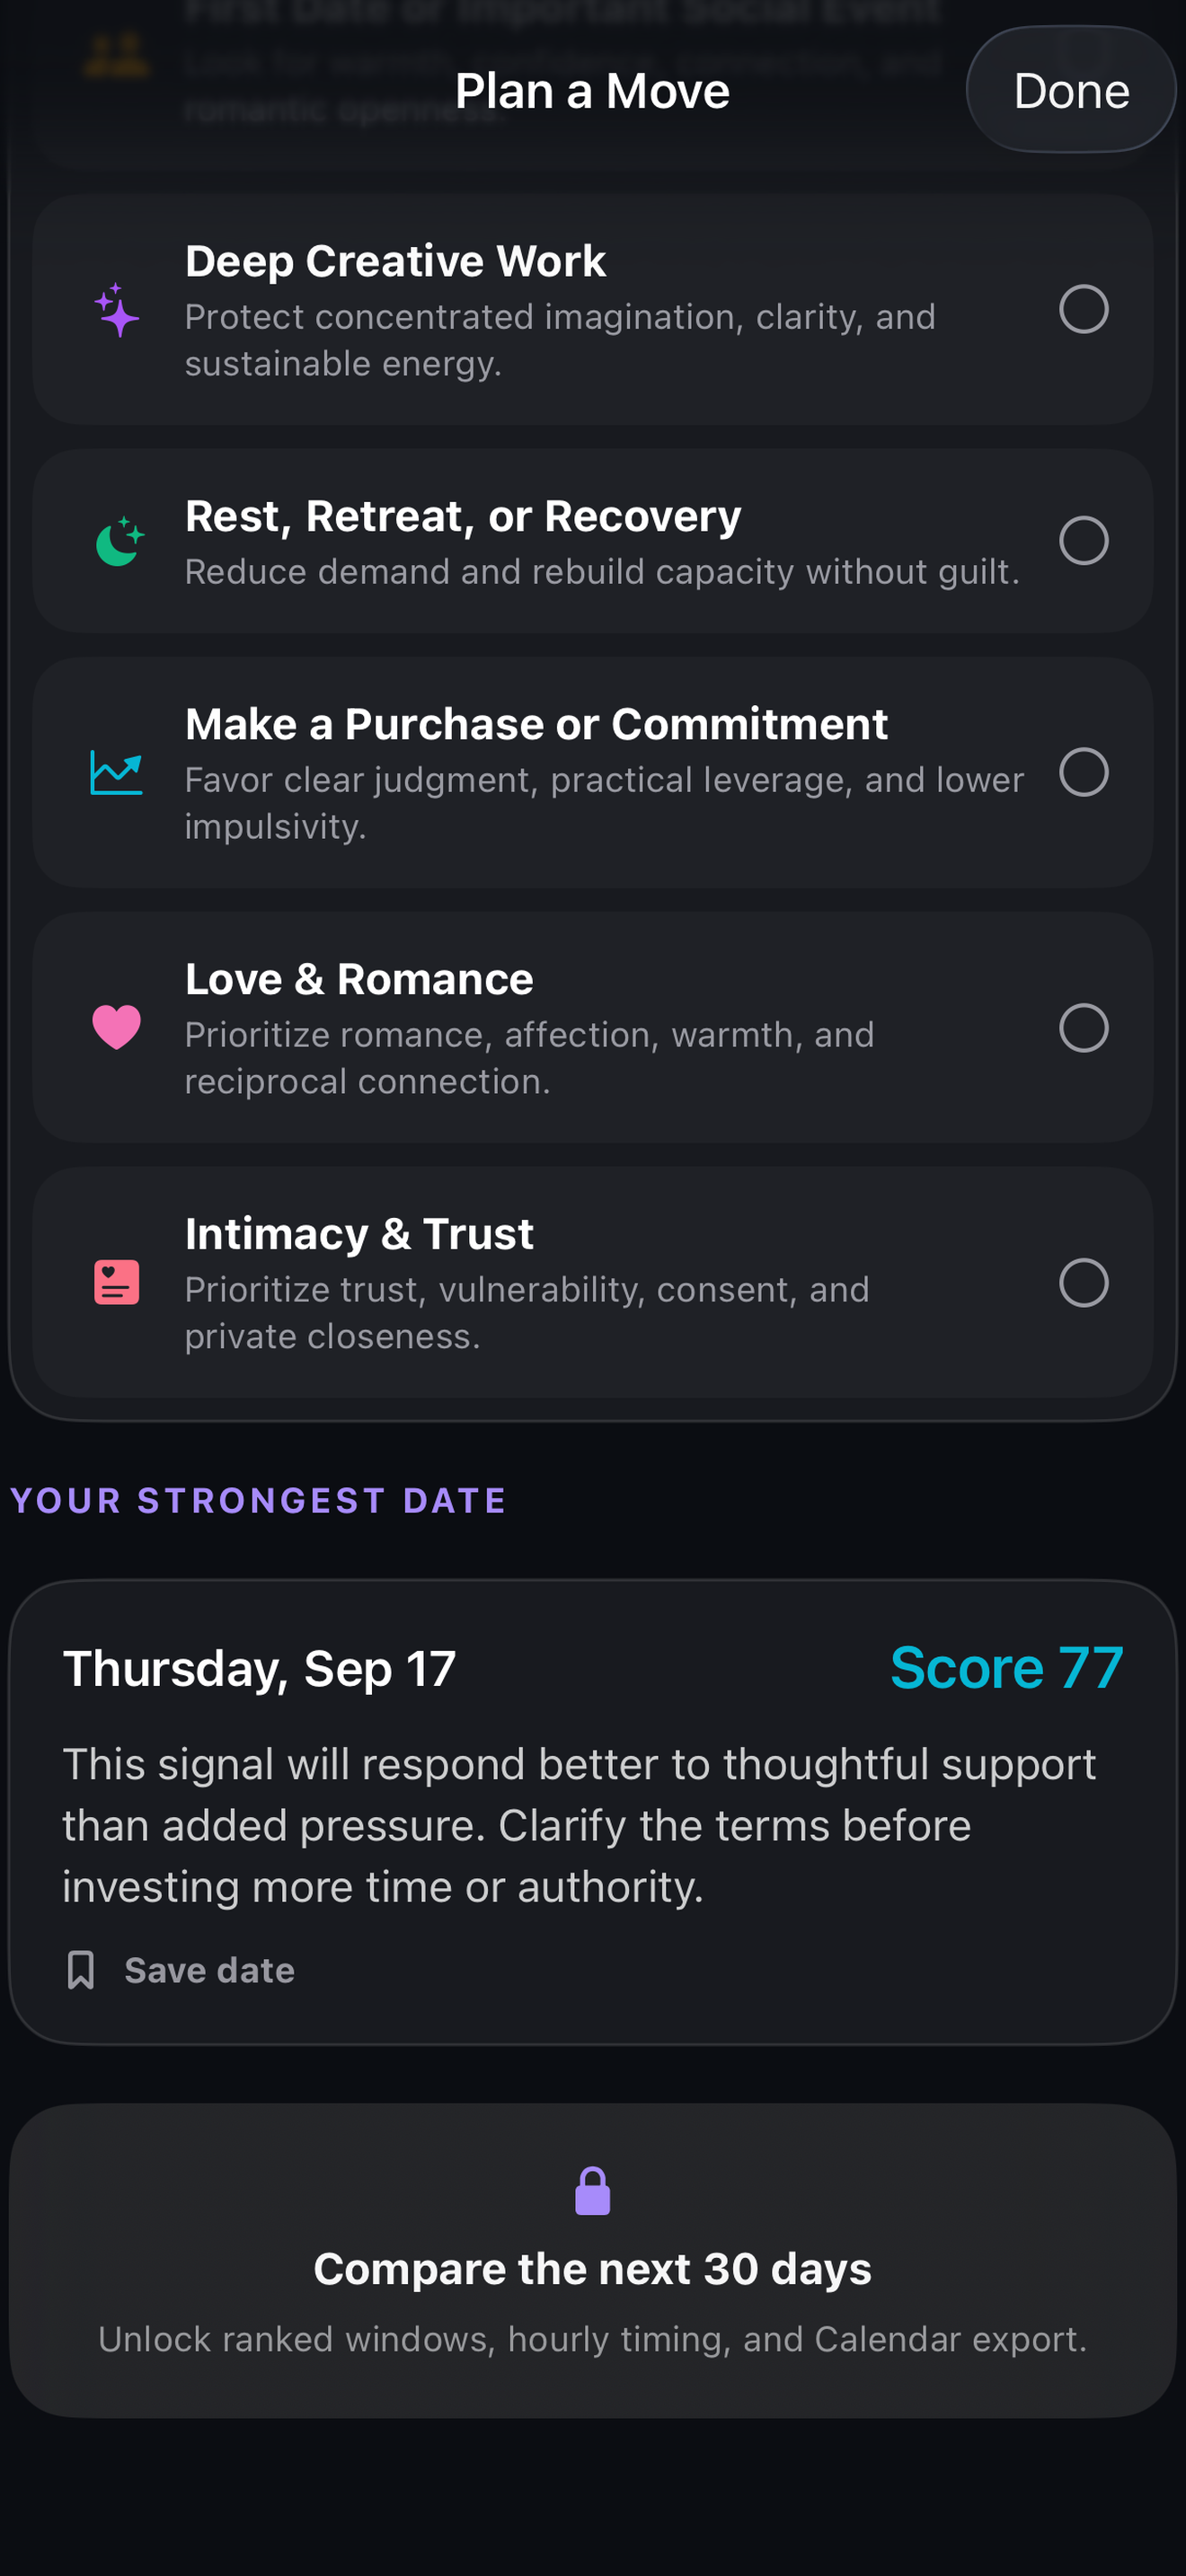Select the Rest, Retreat, or Recovery radio button
The width and height of the screenshot is (1186, 2576).
[x=1084, y=541]
